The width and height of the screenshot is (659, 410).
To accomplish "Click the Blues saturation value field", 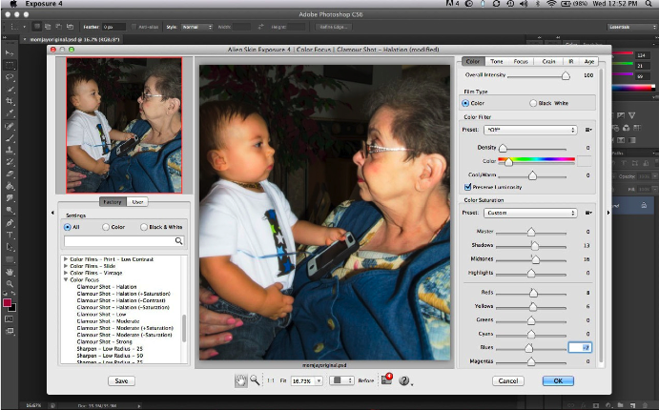I will [x=580, y=347].
